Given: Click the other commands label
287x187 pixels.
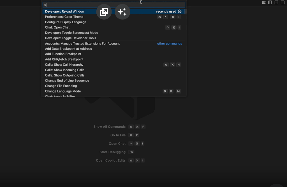Looking at the screenshot, I should pyautogui.click(x=170, y=43).
